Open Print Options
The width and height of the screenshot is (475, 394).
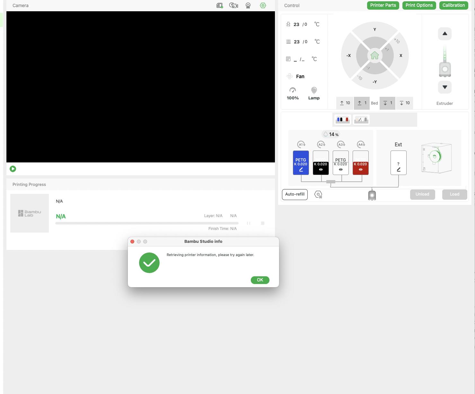coord(419,5)
